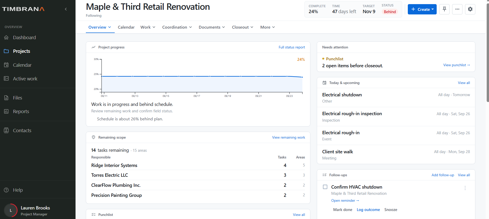This screenshot has width=489, height=219.
Task: Click the Punchlist section View all link
Action: pos(299,215)
